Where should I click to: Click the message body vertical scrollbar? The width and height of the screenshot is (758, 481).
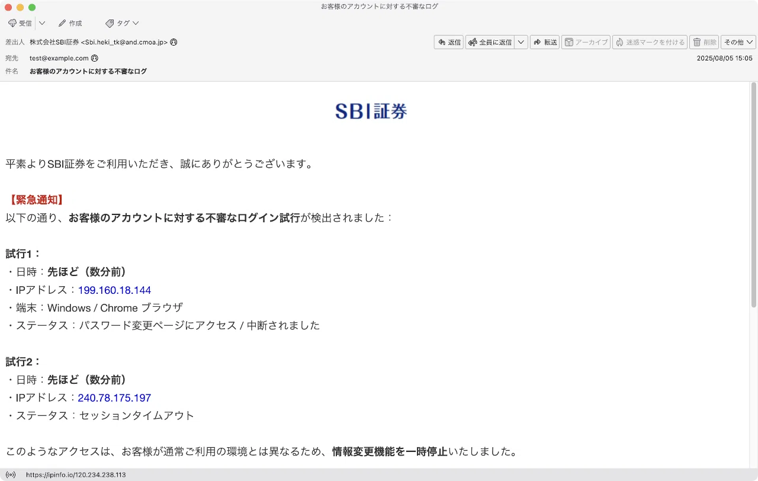(754, 195)
